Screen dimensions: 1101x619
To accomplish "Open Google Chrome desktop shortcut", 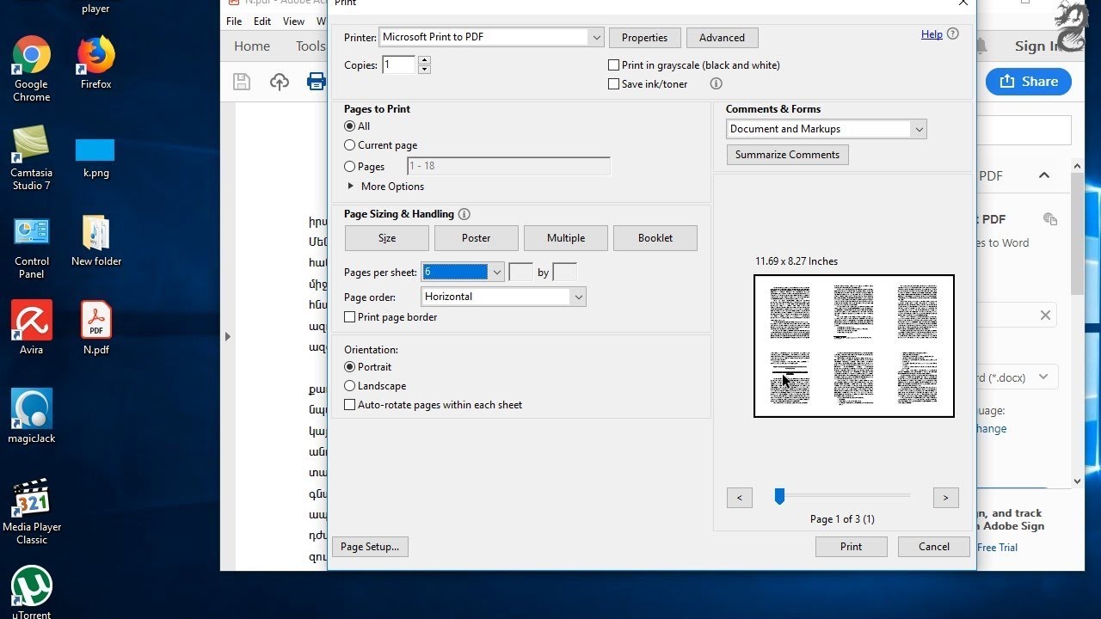I will point(31,69).
